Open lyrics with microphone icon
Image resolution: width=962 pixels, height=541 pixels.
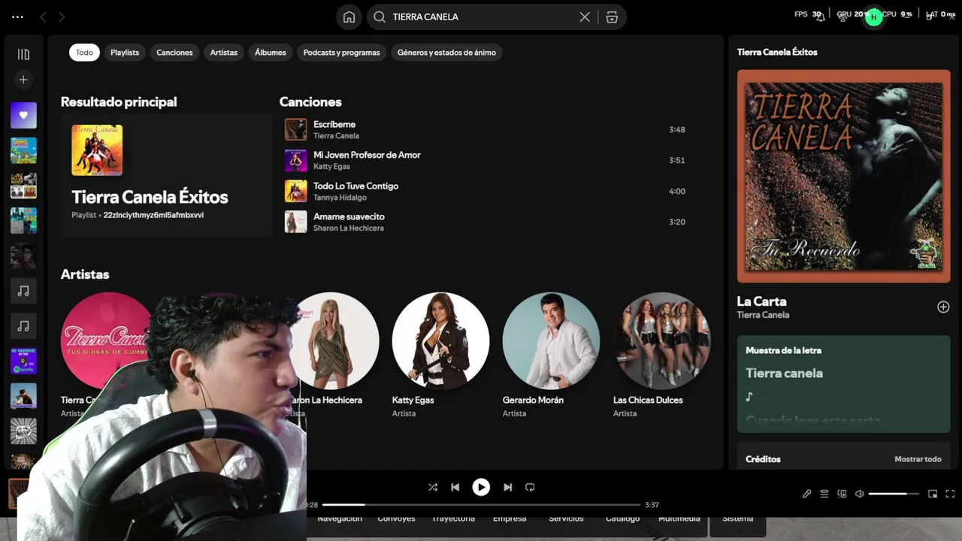point(806,494)
